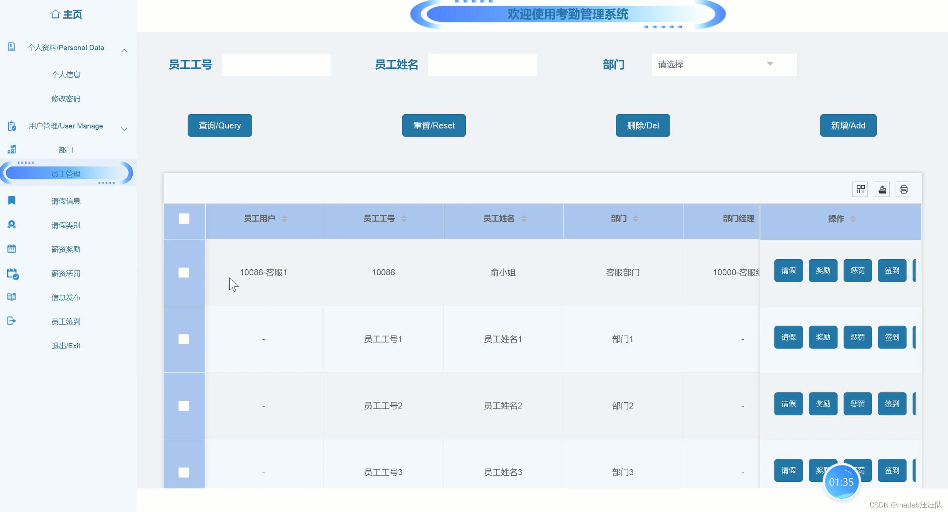
Task: Open the 请假类别 menu item
Action: pyautogui.click(x=66, y=225)
